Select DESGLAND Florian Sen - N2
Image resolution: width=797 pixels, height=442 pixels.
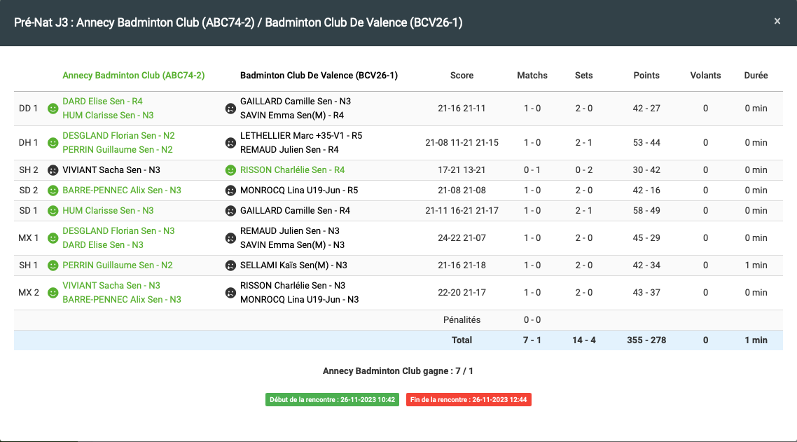[118, 136]
